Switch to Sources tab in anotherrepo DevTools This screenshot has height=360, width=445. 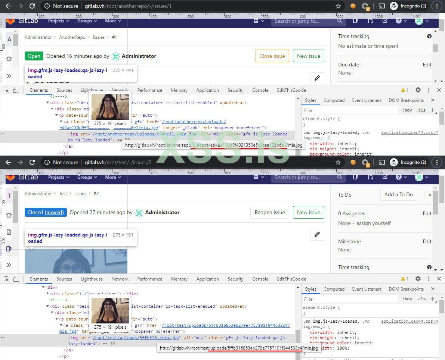[x=64, y=90]
